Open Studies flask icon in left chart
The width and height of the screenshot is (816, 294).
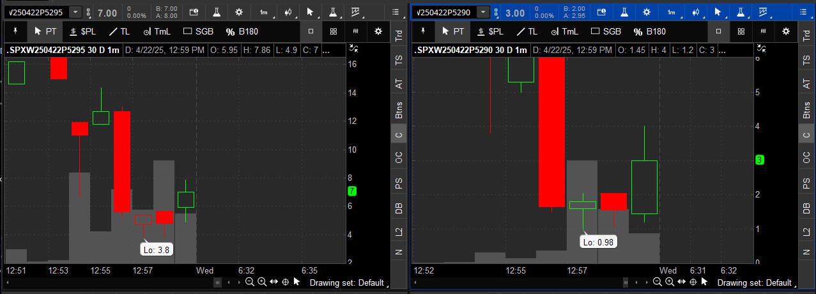coord(217,12)
